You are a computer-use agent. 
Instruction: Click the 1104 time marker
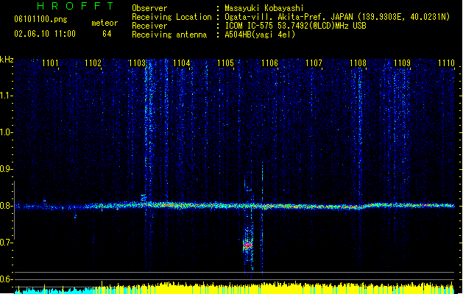[181, 63]
